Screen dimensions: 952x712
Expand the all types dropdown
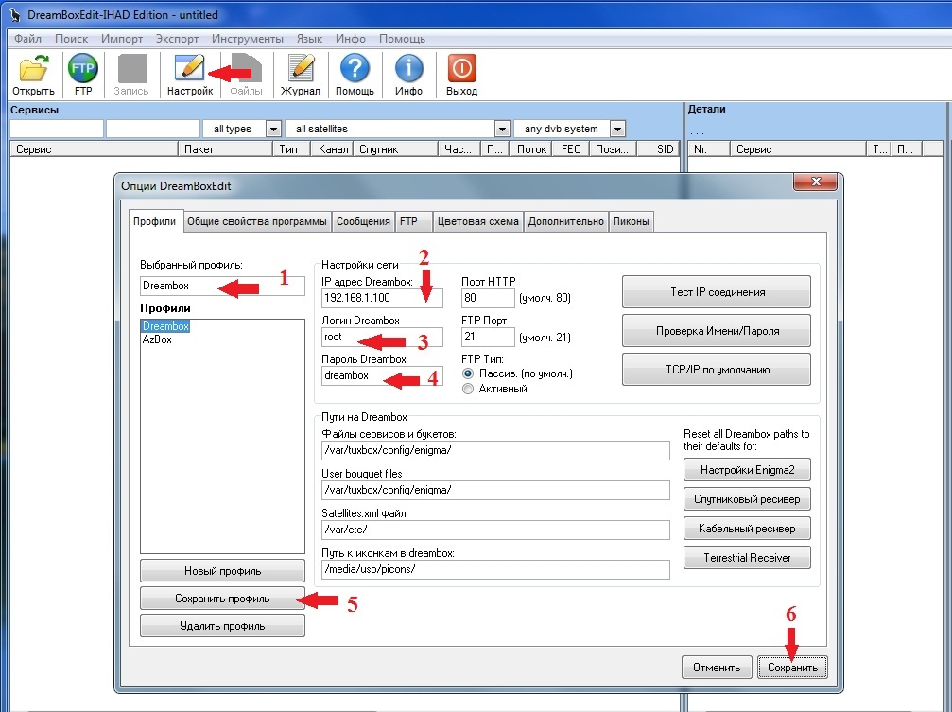tap(273, 129)
